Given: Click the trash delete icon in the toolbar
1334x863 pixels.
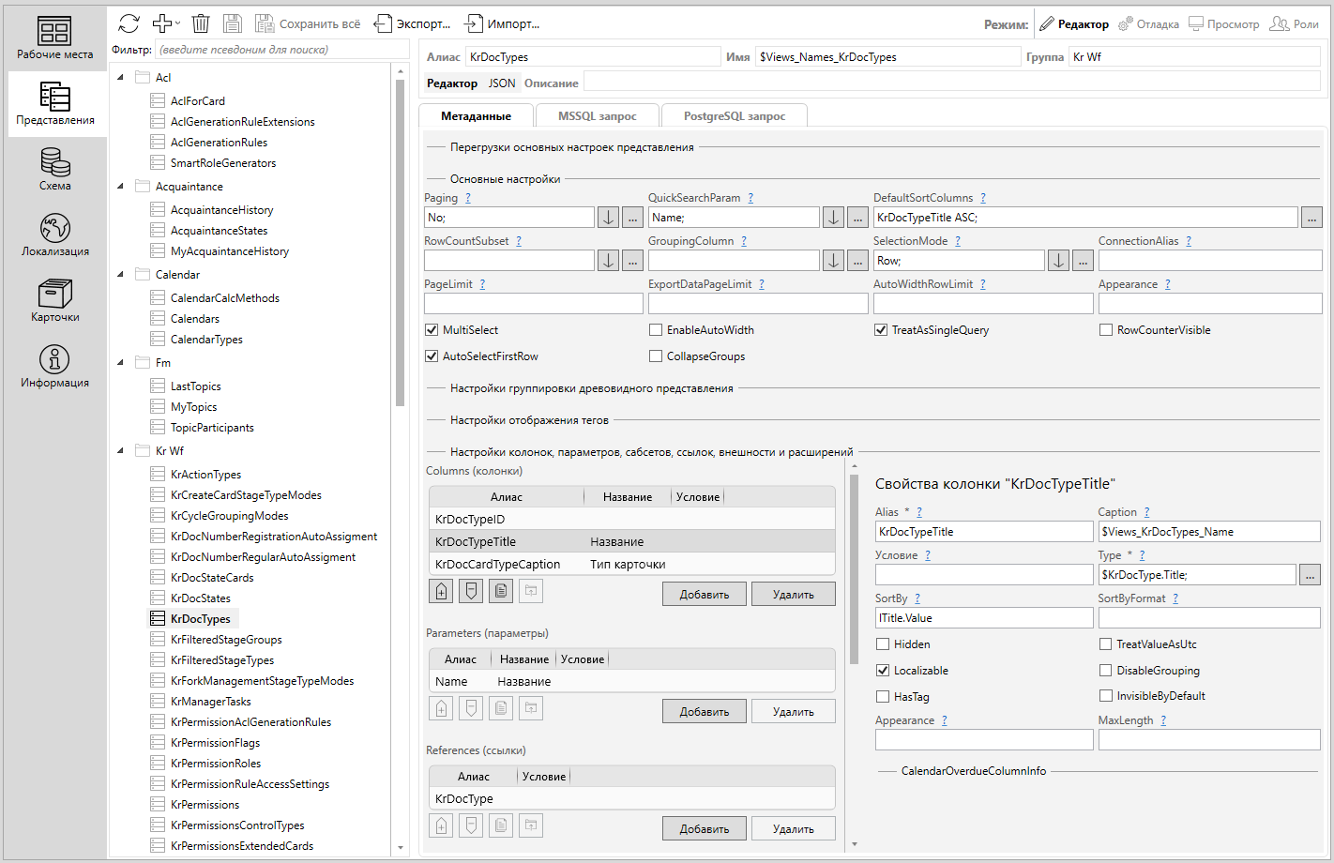Looking at the screenshot, I should 201,23.
